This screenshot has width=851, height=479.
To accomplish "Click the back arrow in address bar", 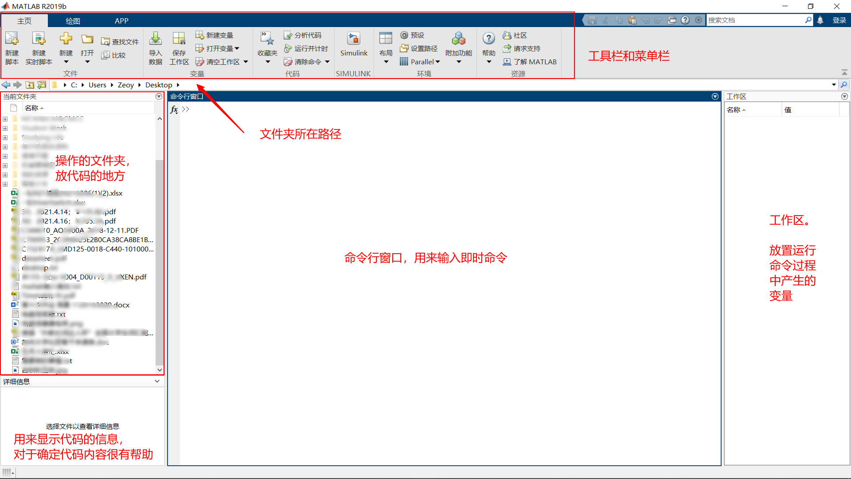I will tap(6, 85).
